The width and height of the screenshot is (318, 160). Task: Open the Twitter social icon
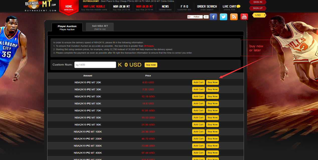tap(224, 17)
